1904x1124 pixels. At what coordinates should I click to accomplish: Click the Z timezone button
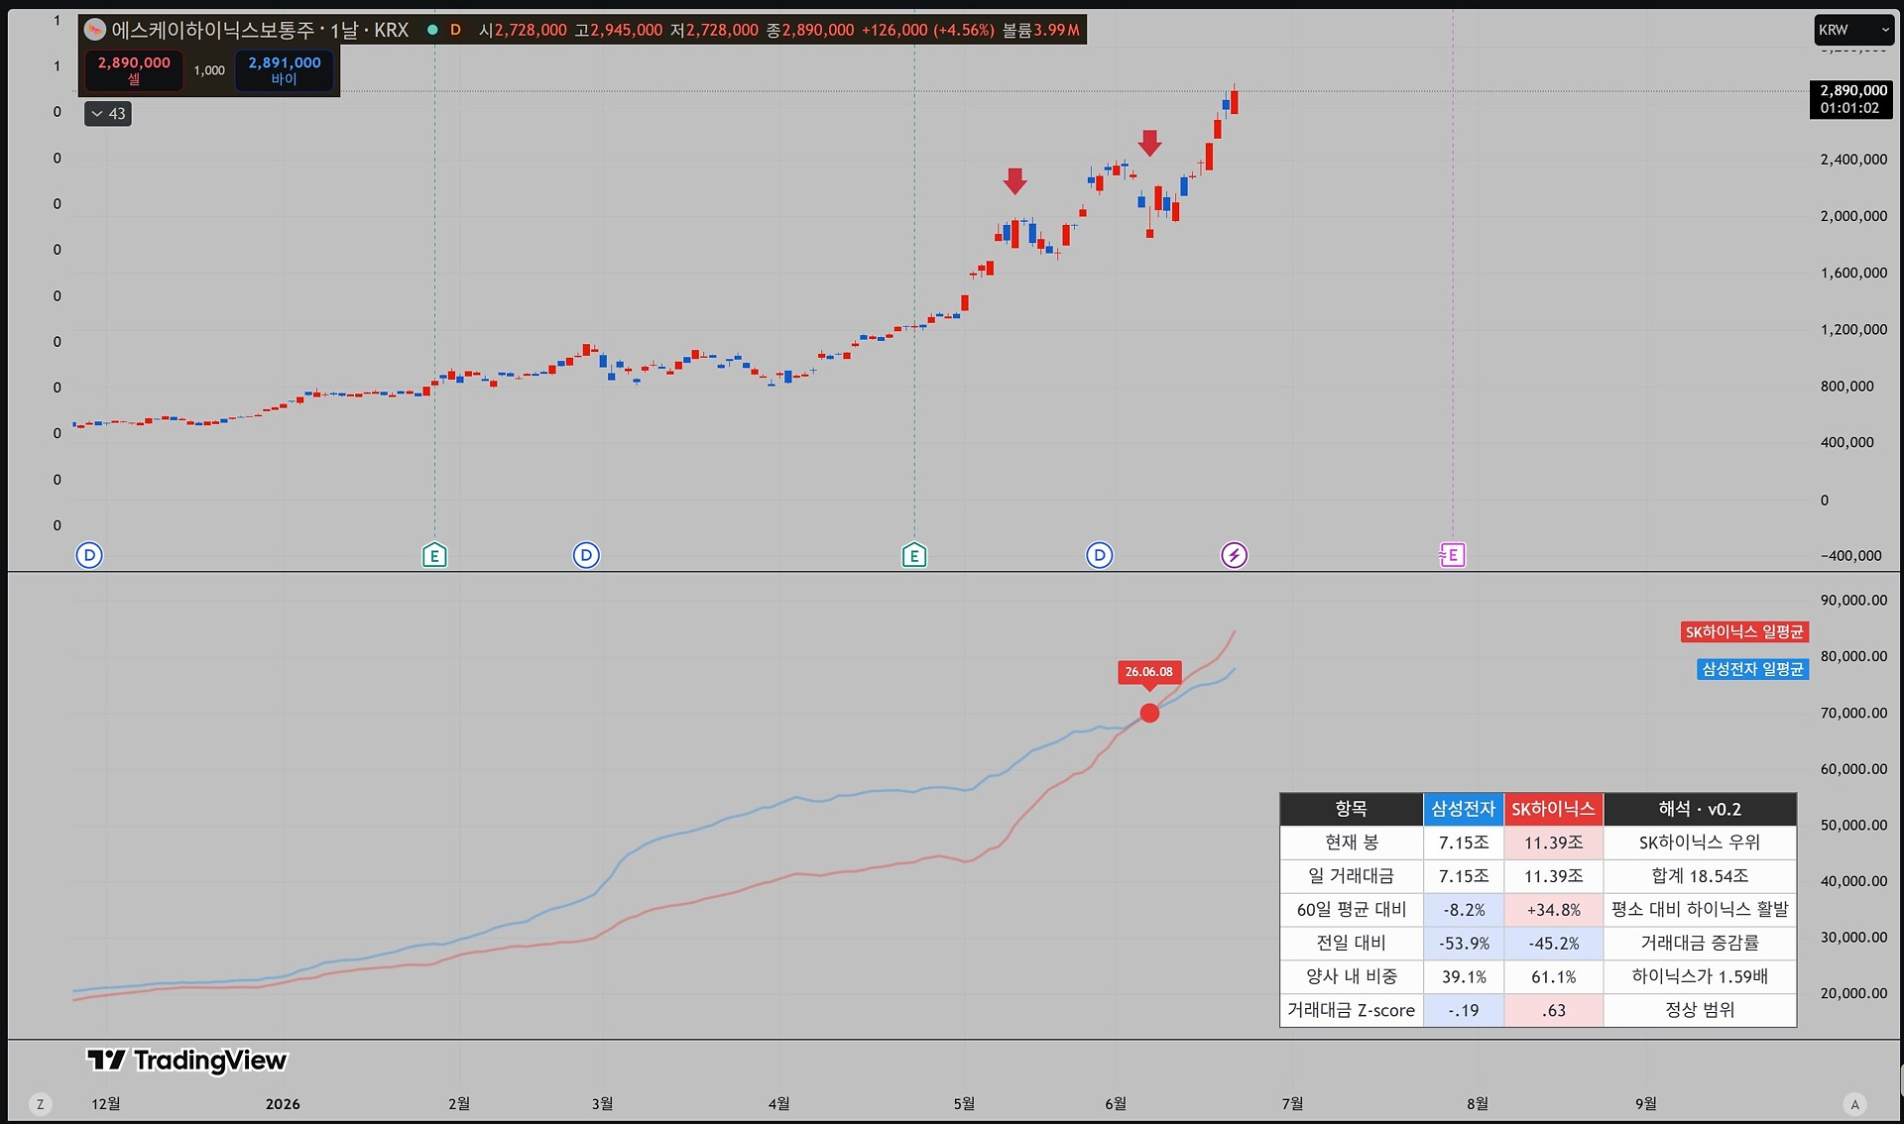click(40, 1104)
